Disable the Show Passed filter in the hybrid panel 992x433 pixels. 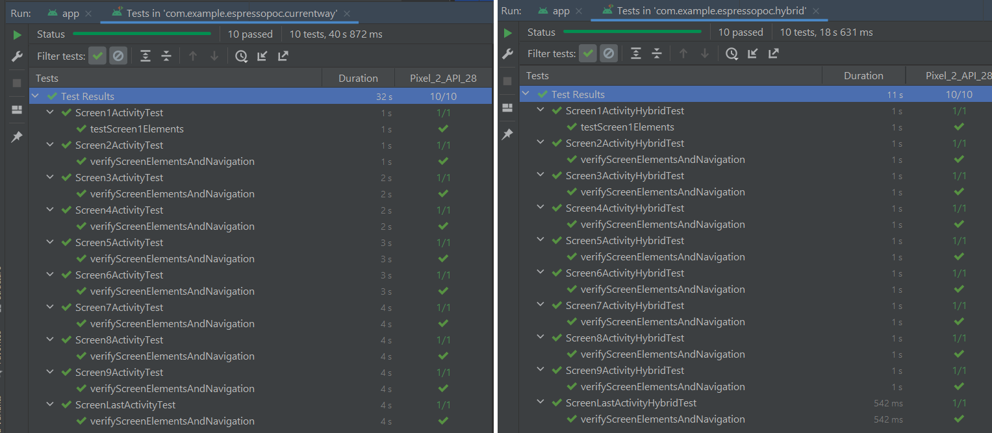tap(587, 53)
